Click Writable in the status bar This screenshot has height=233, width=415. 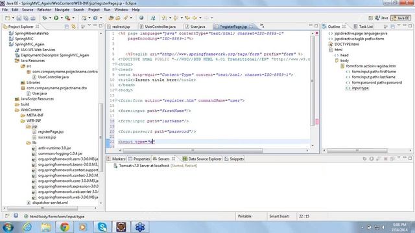(244, 216)
